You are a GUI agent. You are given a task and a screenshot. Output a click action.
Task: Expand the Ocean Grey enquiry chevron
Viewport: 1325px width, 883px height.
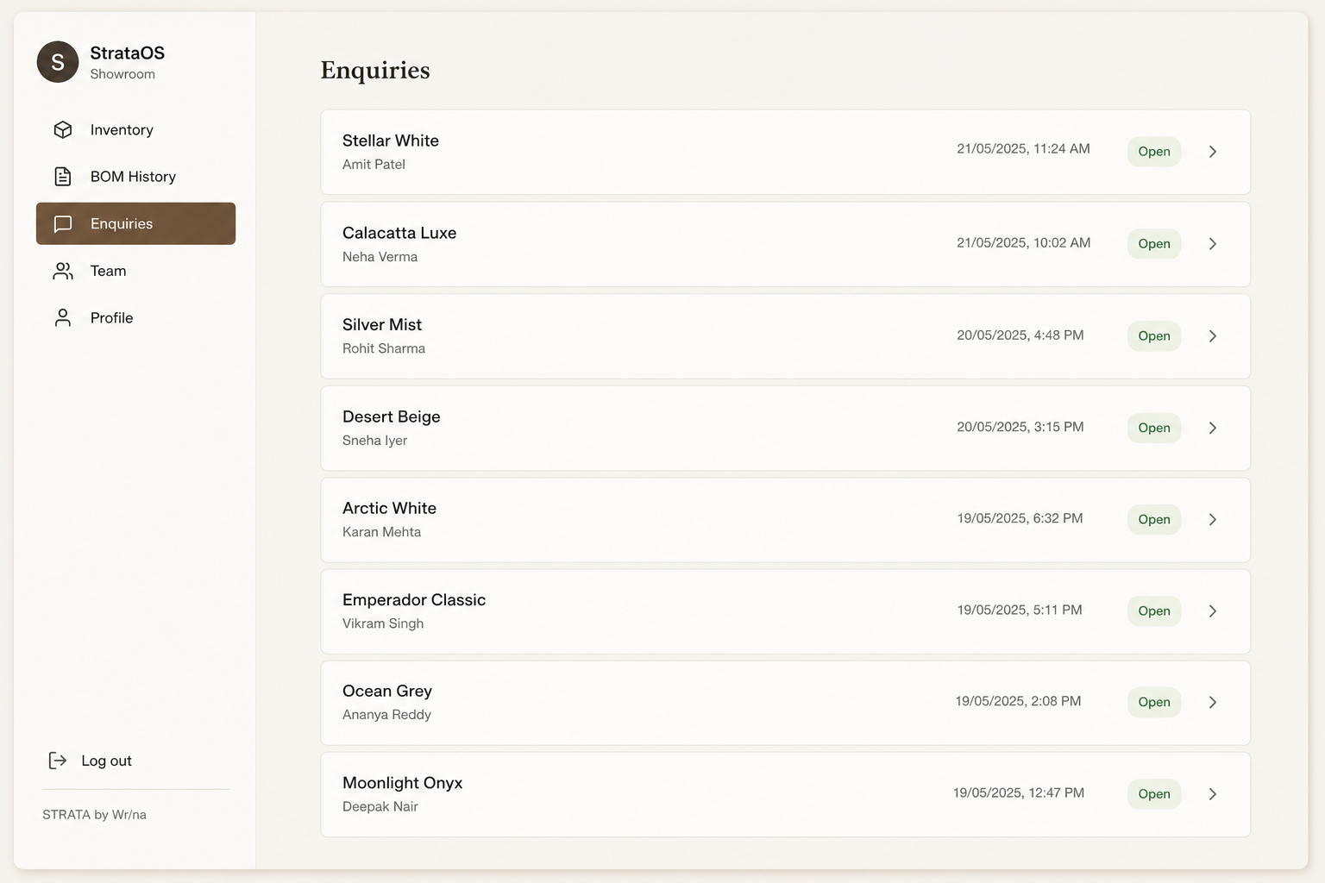(x=1213, y=703)
